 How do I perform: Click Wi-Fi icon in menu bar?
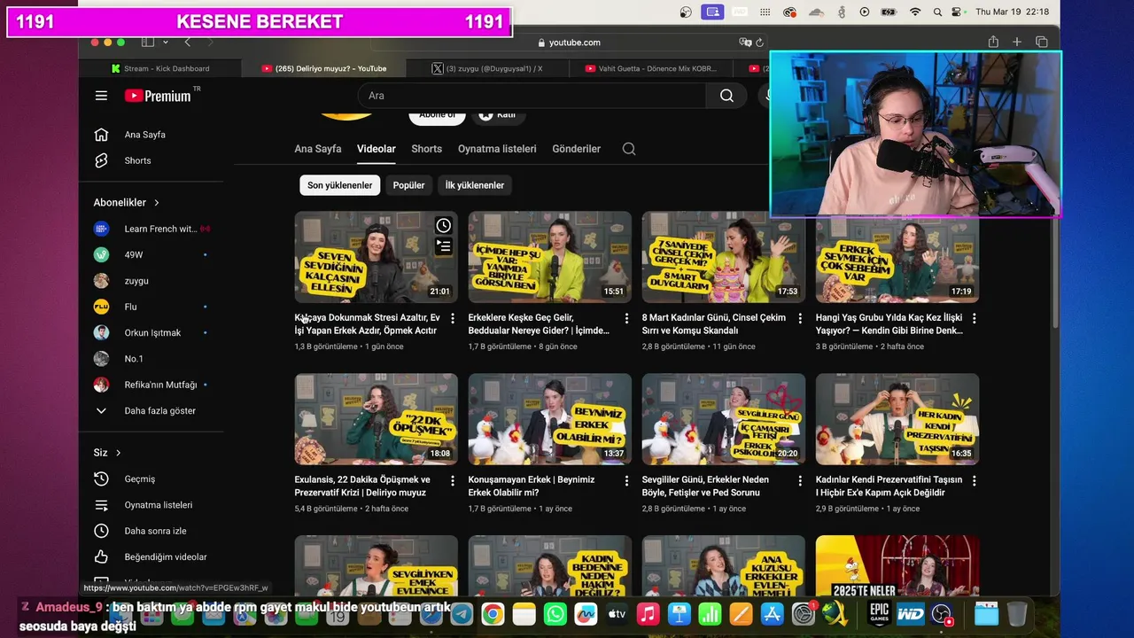coord(915,12)
